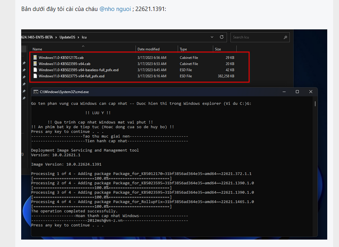This screenshot has height=247, width=339.
Task: Click the 382,258 KB size cell
Action: point(226,76)
